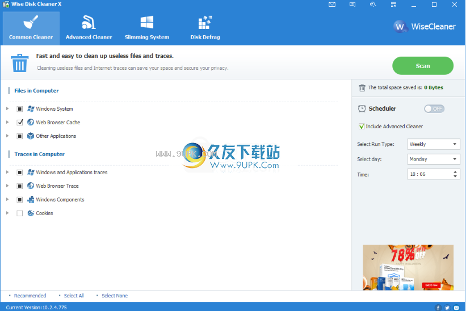The height and width of the screenshot is (311, 466).
Task: Click the 0 Bytes saved value
Action: [x=433, y=87]
